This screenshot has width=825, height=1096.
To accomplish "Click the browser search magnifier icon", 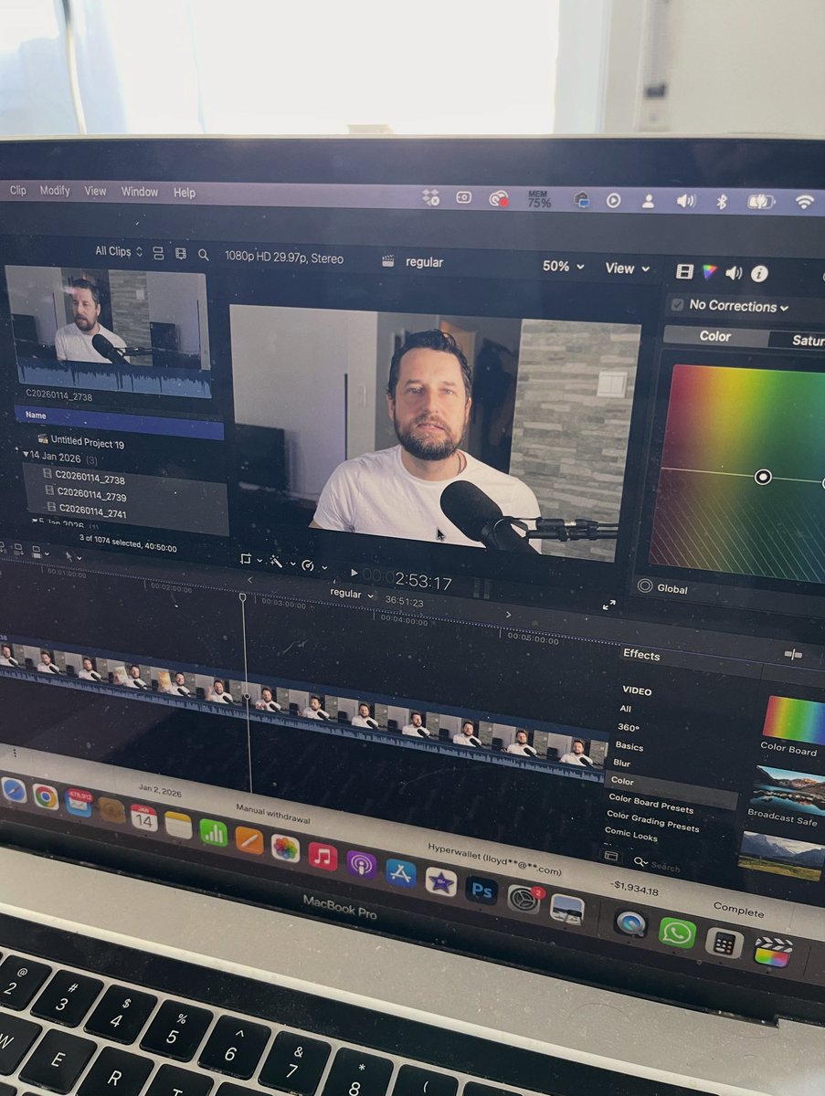I will pyautogui.click(x=204, y=255).
